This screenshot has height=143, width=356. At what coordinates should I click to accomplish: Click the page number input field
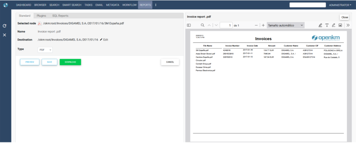pos(226,25)
